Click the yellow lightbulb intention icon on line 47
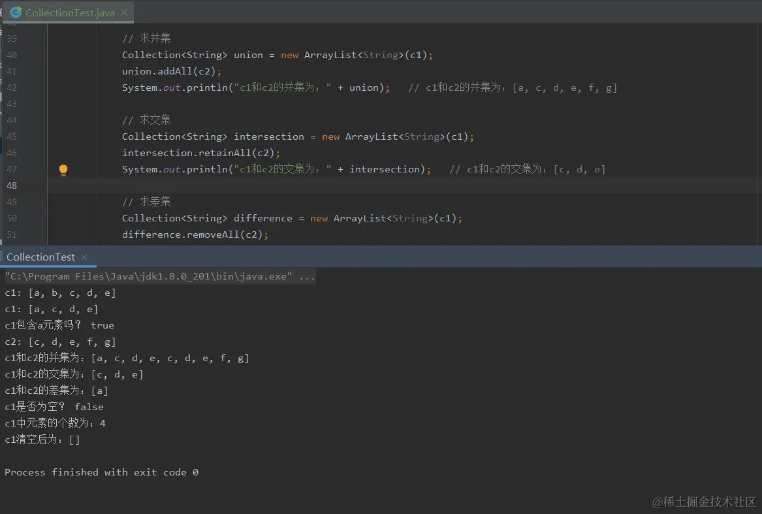 pyautogui.click(x=63, y=170)
